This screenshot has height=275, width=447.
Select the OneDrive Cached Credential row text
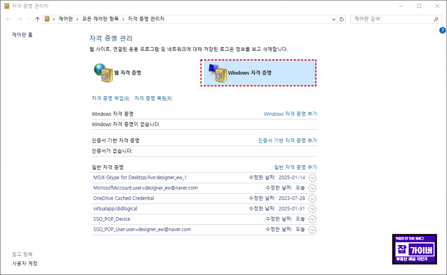[x=124, y=198]
